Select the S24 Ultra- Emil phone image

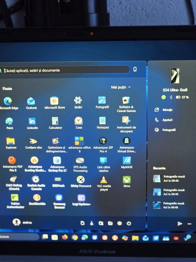(x=175, y=76)
